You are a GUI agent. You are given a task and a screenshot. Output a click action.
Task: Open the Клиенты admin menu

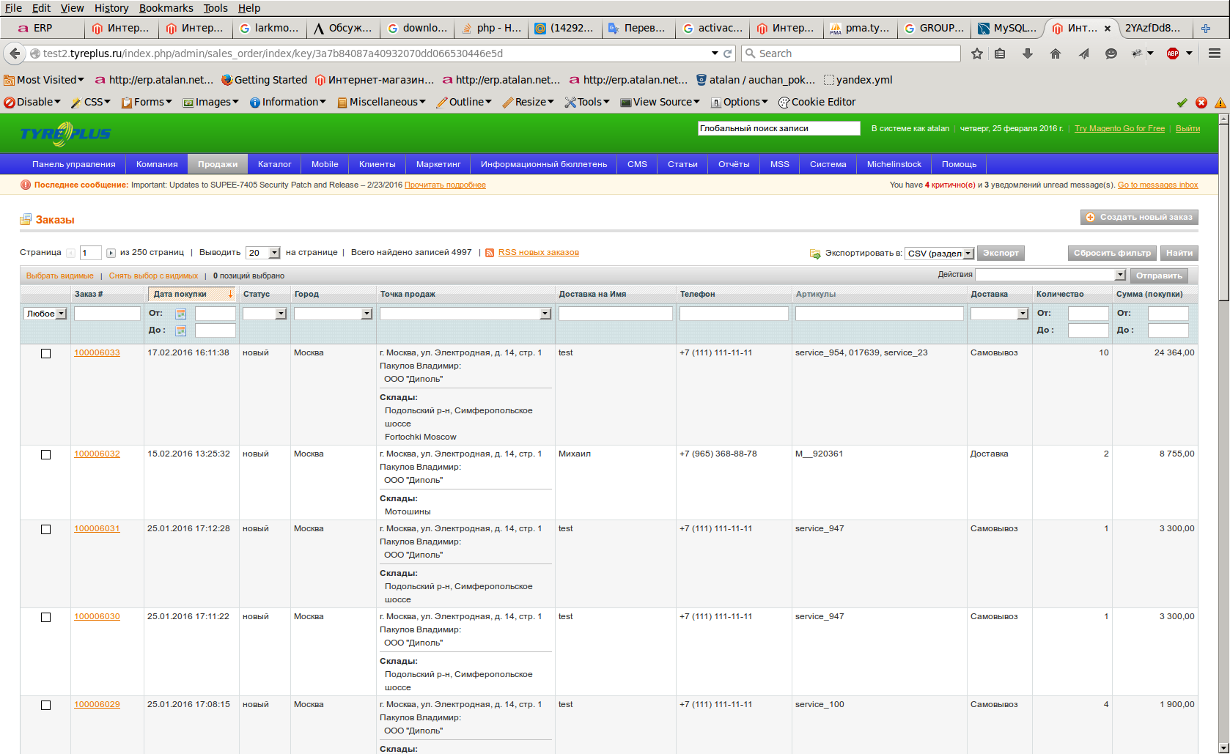[378, 164]
